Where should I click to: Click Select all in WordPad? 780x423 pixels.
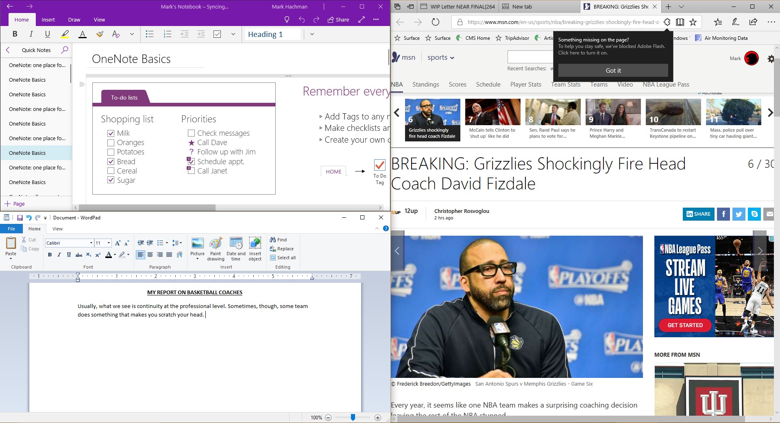click(283, 258)
